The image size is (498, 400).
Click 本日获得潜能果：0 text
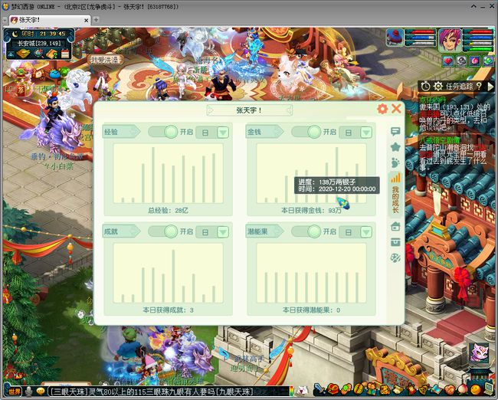311,310
